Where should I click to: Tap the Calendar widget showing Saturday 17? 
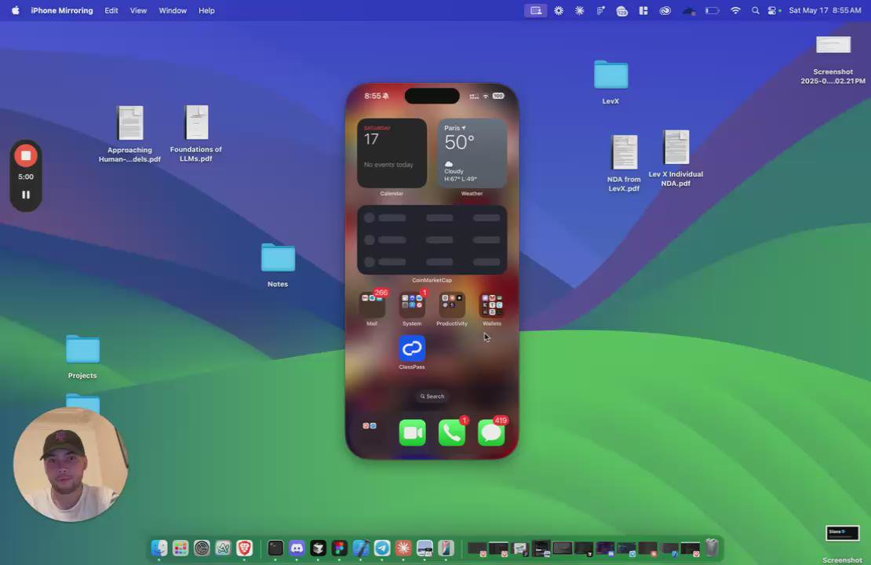(x=392, y=153)
